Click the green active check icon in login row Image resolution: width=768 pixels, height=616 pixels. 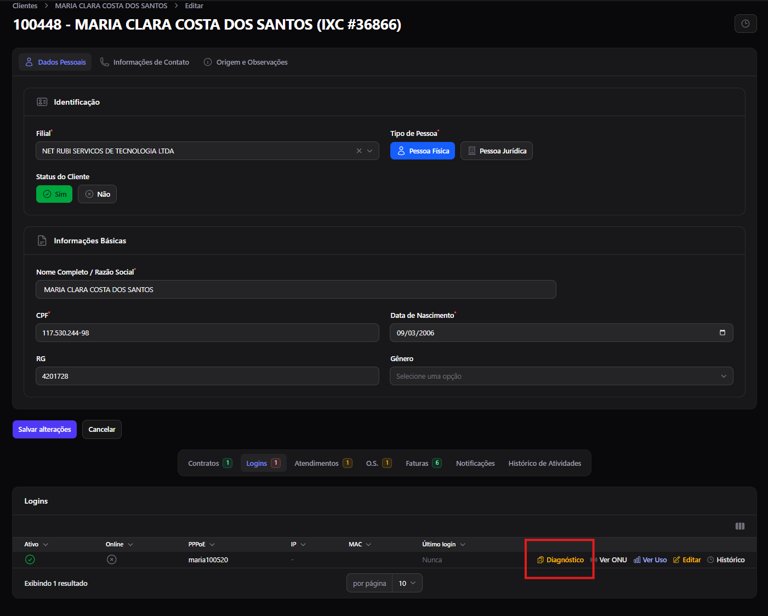(30, 560)
